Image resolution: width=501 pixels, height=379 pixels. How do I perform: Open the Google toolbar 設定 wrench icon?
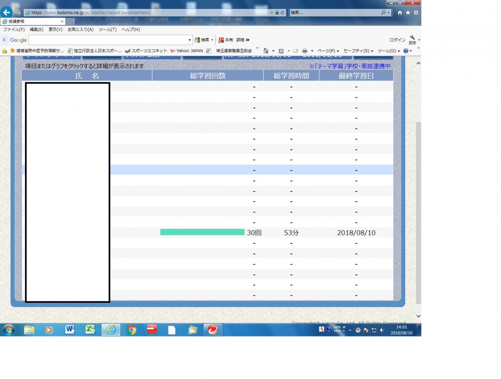click(412, 40)
